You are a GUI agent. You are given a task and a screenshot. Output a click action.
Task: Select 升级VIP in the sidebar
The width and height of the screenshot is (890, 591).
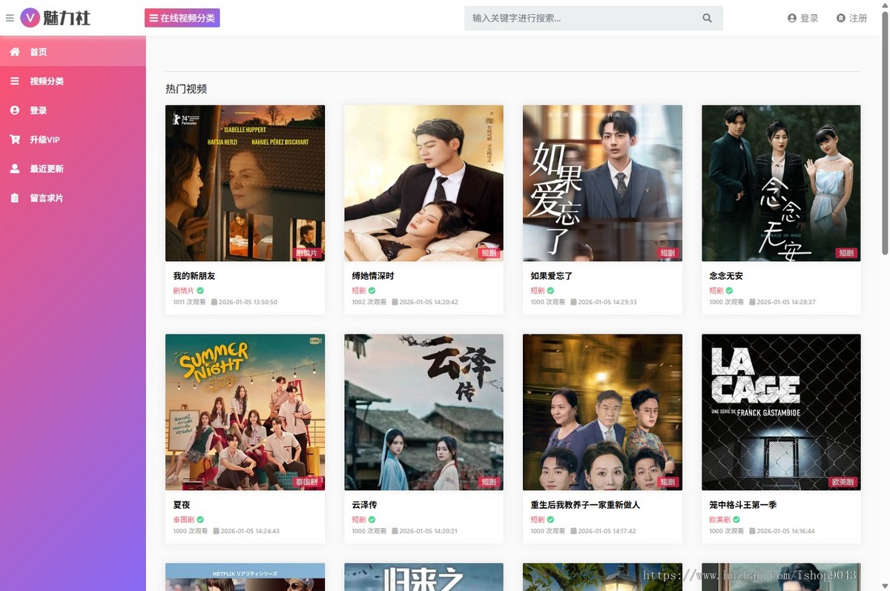(x=73, y=139)
